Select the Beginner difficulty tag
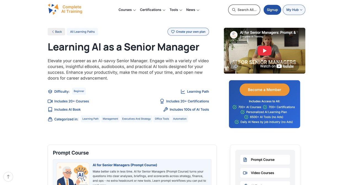 click(79, 91)
